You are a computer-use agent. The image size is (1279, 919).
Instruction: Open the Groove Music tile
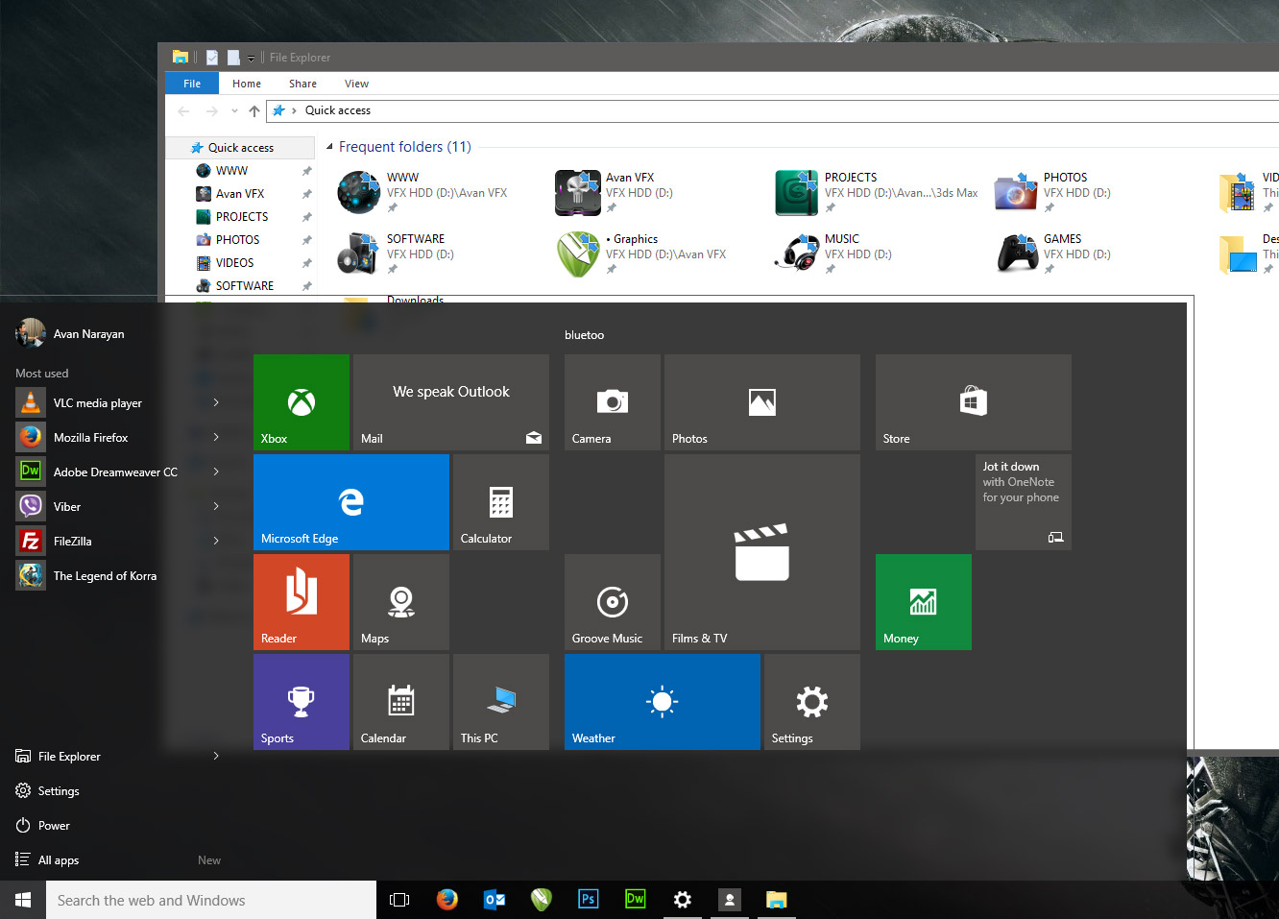pyautogui.click(x=613, y=602)
